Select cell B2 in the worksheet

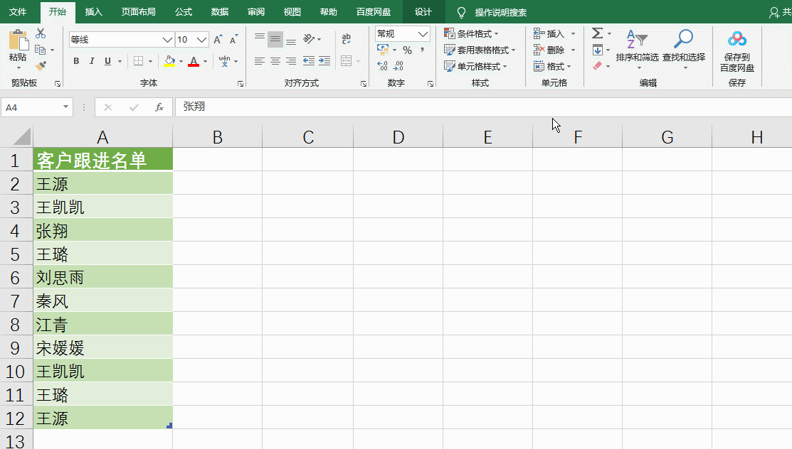click(x=217, y=183)
